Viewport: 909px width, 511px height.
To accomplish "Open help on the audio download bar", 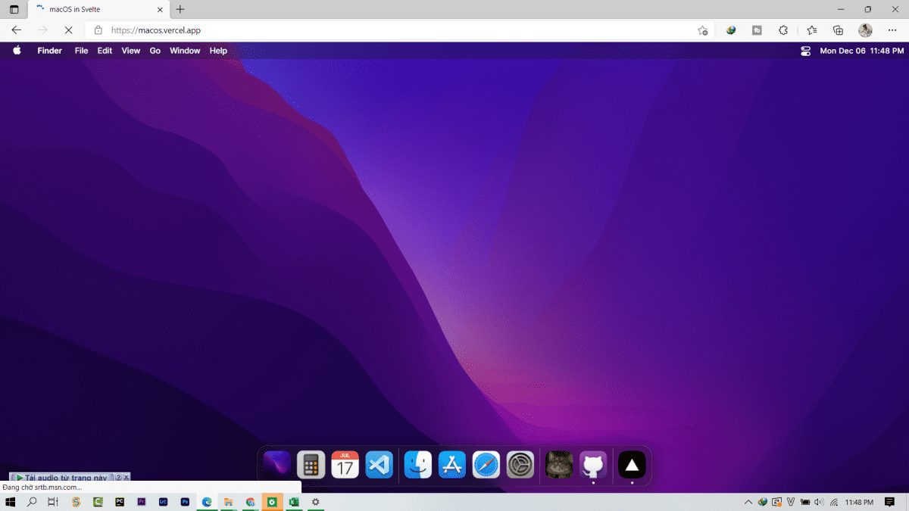I will pyautogui.click(x=118, y=478).
